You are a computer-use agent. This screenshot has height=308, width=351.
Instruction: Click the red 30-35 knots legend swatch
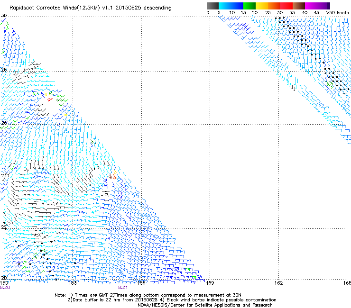[x=286, y=6]
